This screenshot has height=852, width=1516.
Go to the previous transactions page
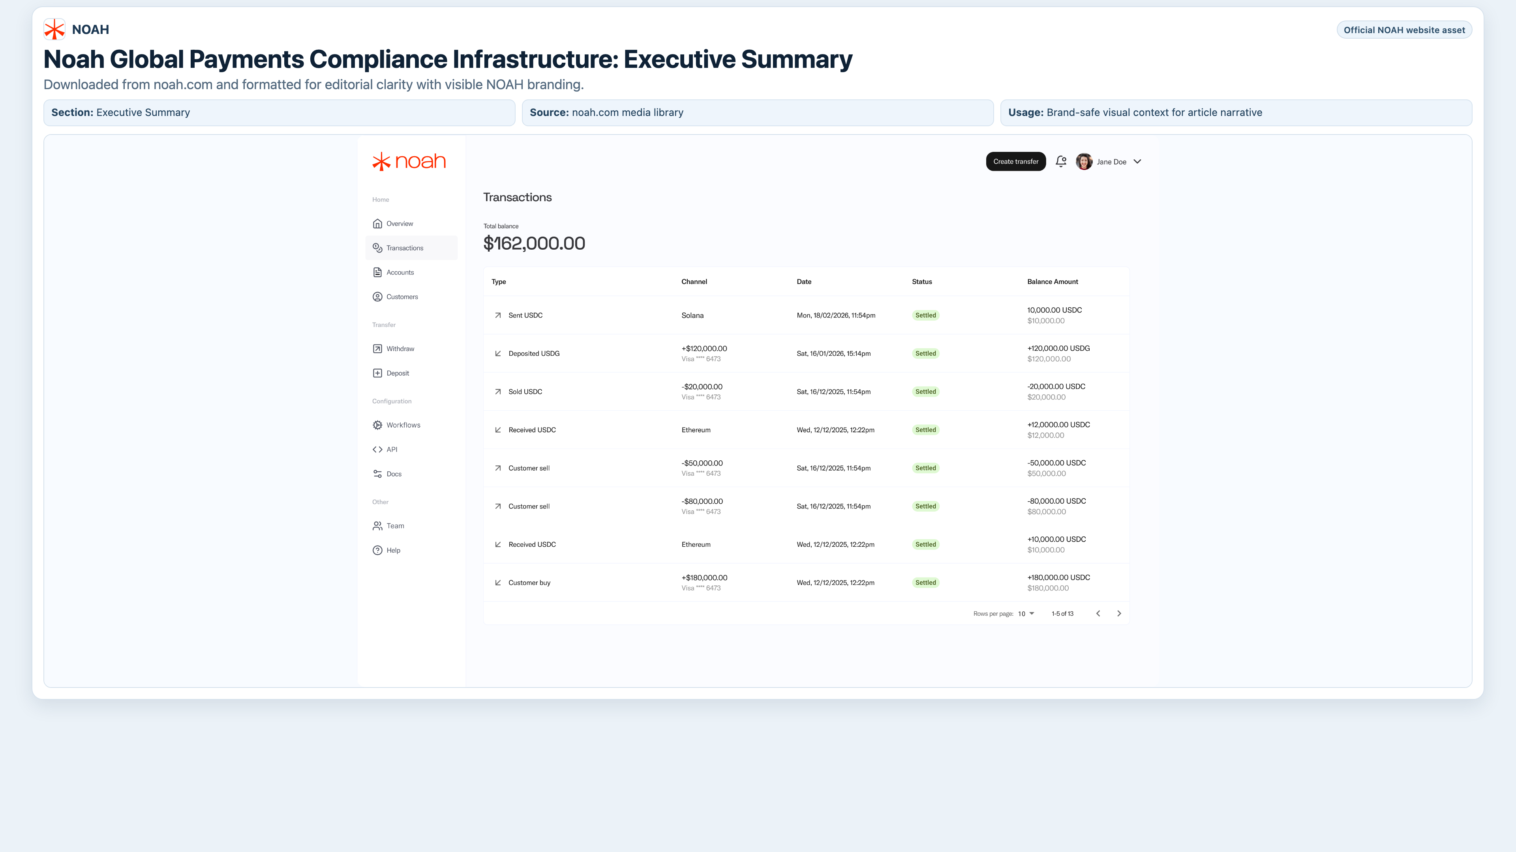(x=1098, y=613)
